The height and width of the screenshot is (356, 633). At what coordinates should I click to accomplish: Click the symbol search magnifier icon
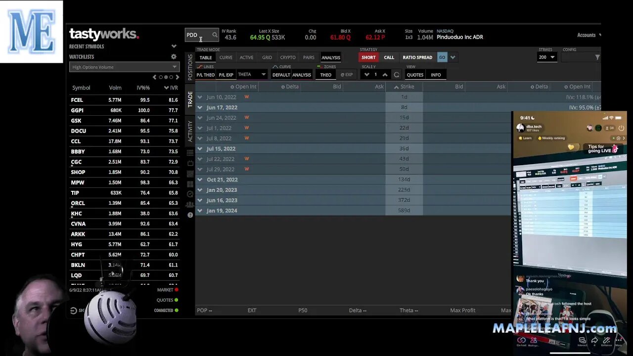(x=215, y=35)
